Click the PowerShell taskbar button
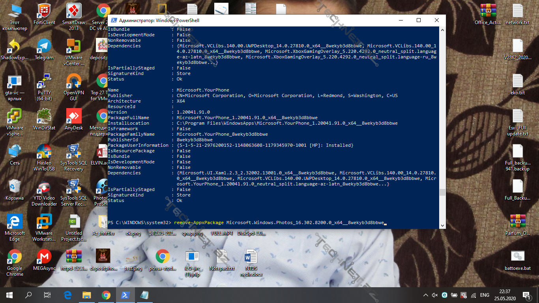The width and height of the screenshot is (539, 303). (125, 295)
